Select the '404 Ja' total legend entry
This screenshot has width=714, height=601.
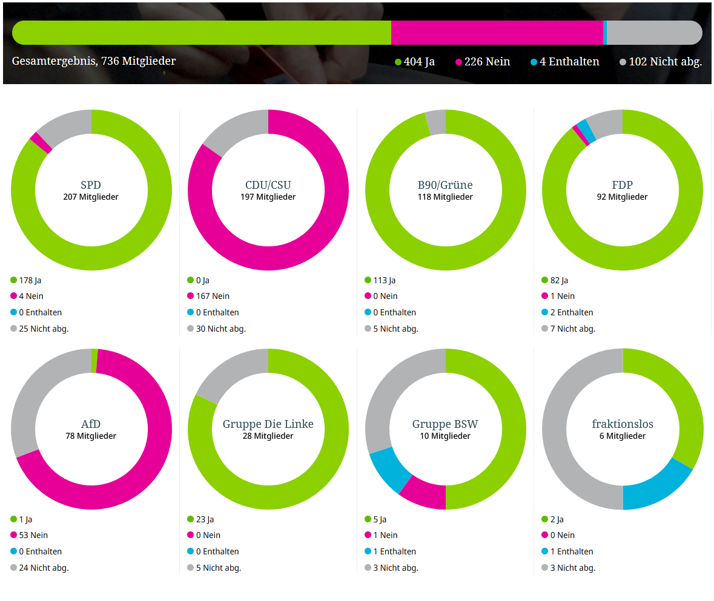[415, 62]
